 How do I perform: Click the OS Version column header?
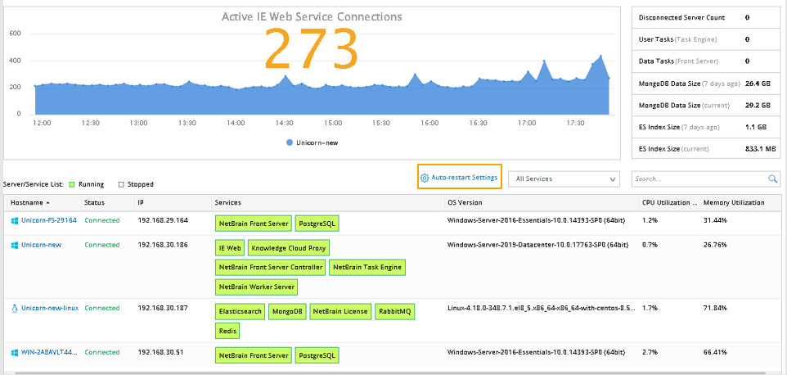click(x=541, y=203)
